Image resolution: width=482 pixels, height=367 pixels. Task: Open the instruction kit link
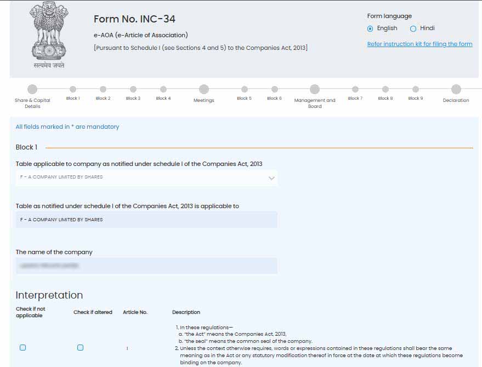419,44
